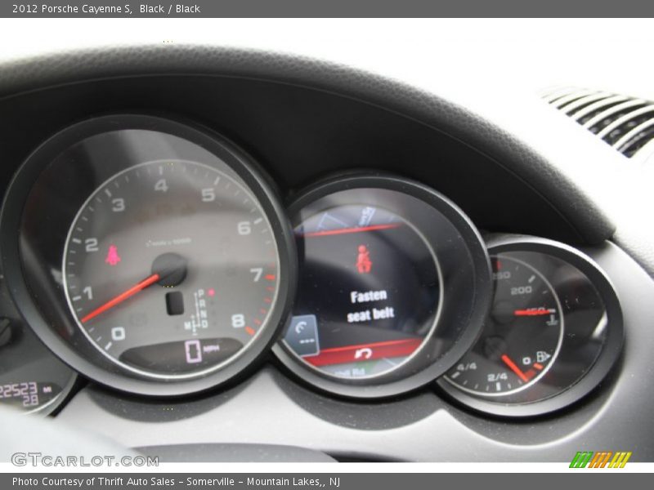The image size is (654, 490).
Task: Expand the rounded phone panel on display
Action: [301, 331]
